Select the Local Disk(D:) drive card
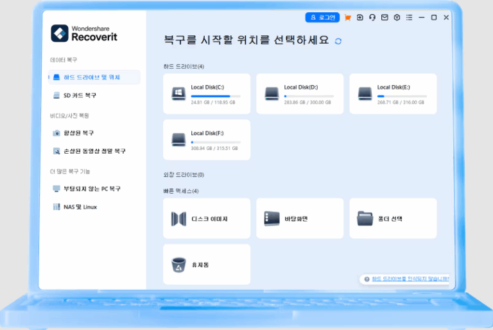The image size is (493, 330). 300,94
